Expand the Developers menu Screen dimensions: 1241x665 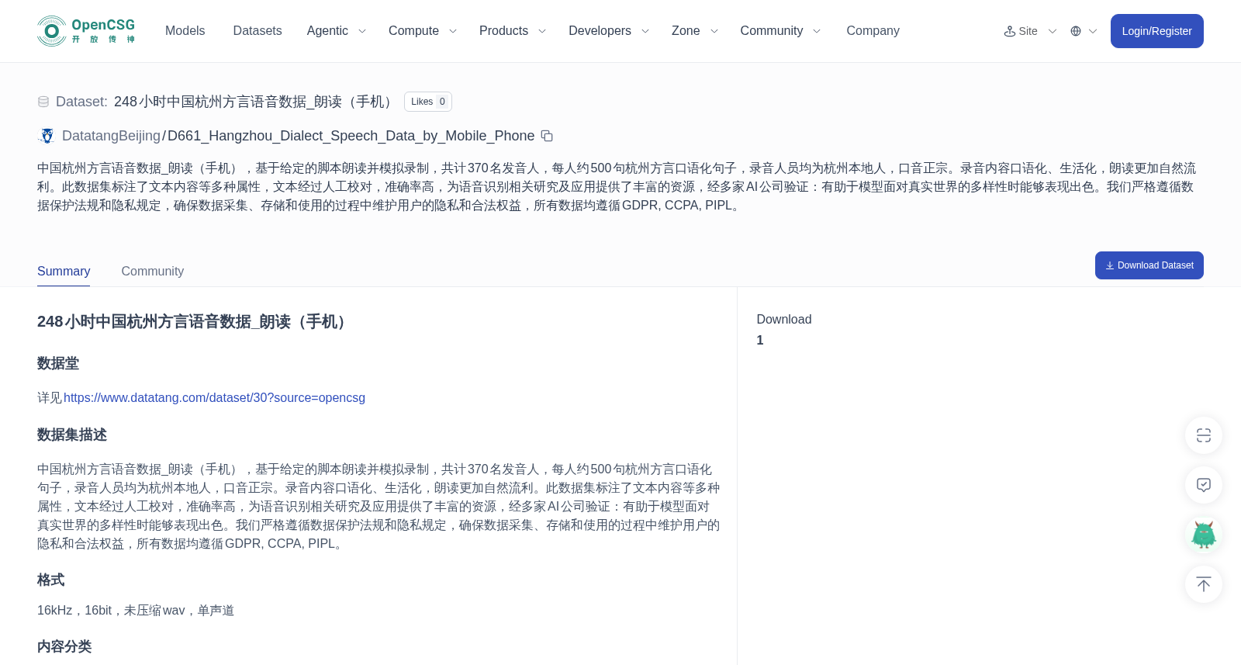tap(609, 31)
